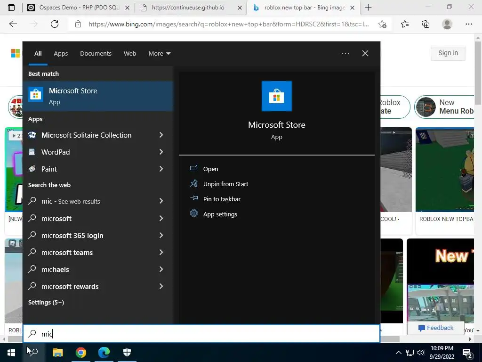The height and width of the screenshot is (362, 482).
Task: Expand WordPad result chevron
Action: point(161,152)
